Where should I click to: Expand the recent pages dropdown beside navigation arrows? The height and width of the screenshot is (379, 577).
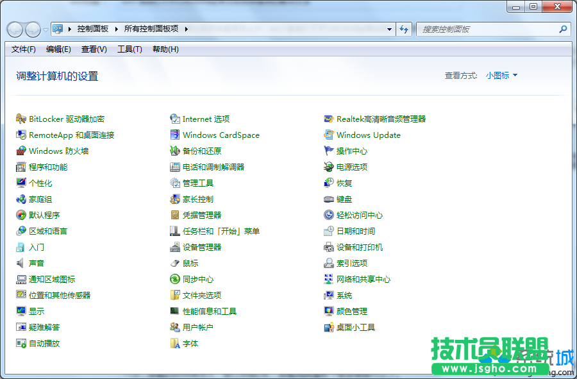(46, 29)
